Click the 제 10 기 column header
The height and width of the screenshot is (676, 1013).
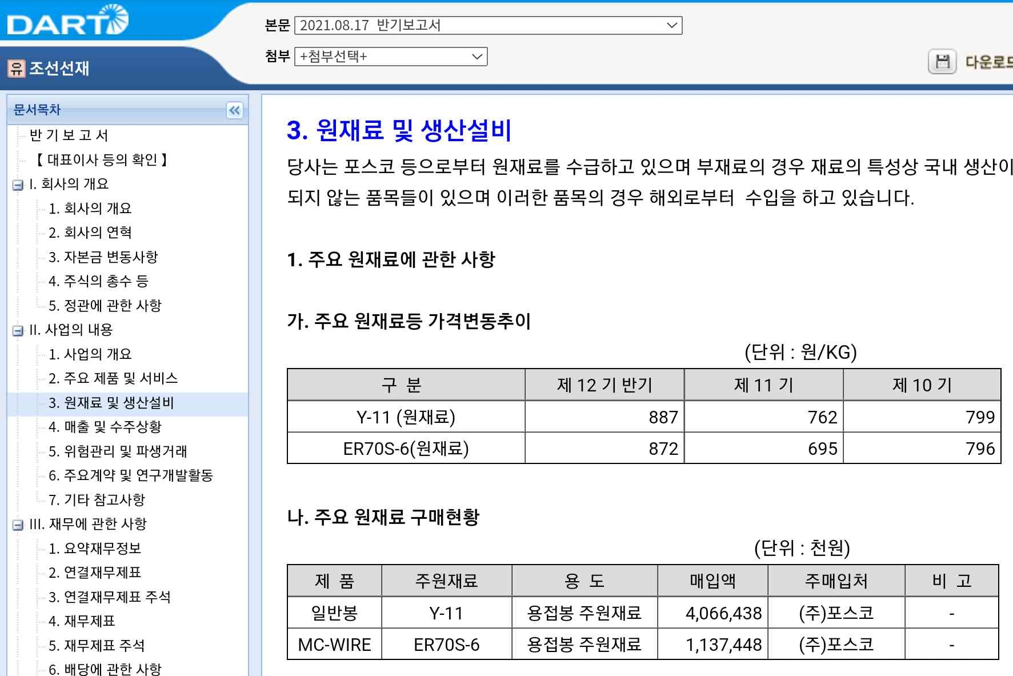(922, 385)
